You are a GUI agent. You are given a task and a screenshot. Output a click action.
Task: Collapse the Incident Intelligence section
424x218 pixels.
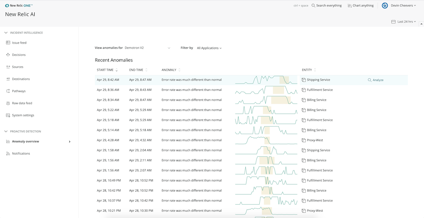coord(6,33)
